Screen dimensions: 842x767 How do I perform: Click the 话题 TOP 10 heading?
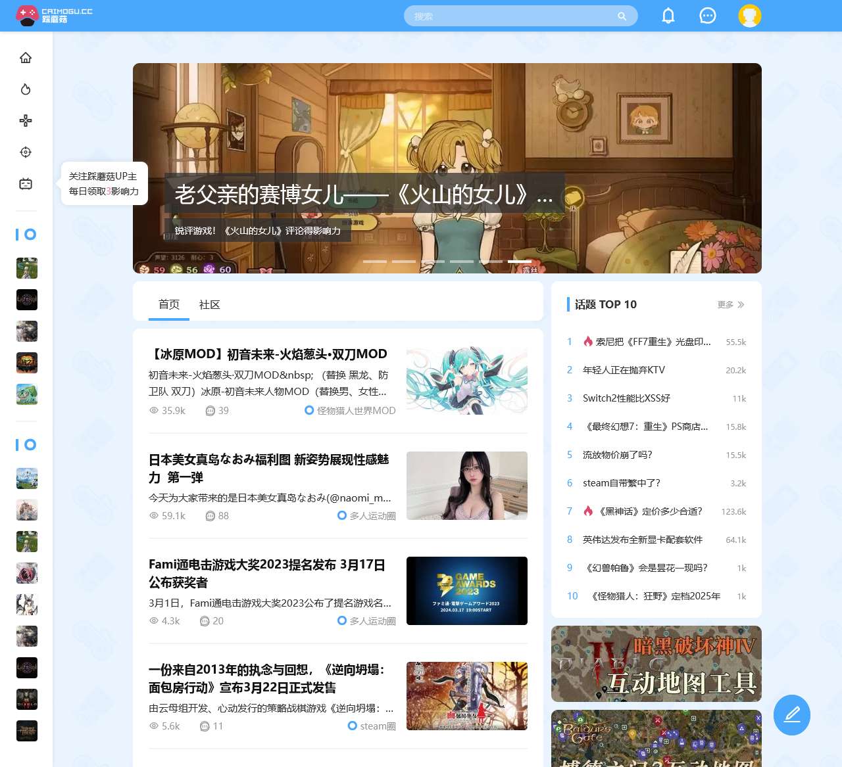coord(606,304)
